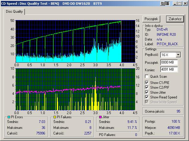Viewport: 189px width, 141px height.
Task: Click the copy-to-clipboard icon in title bar
Action: coord(162,4)
